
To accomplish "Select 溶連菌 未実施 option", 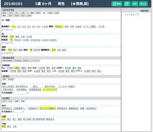I will point(13,71).
